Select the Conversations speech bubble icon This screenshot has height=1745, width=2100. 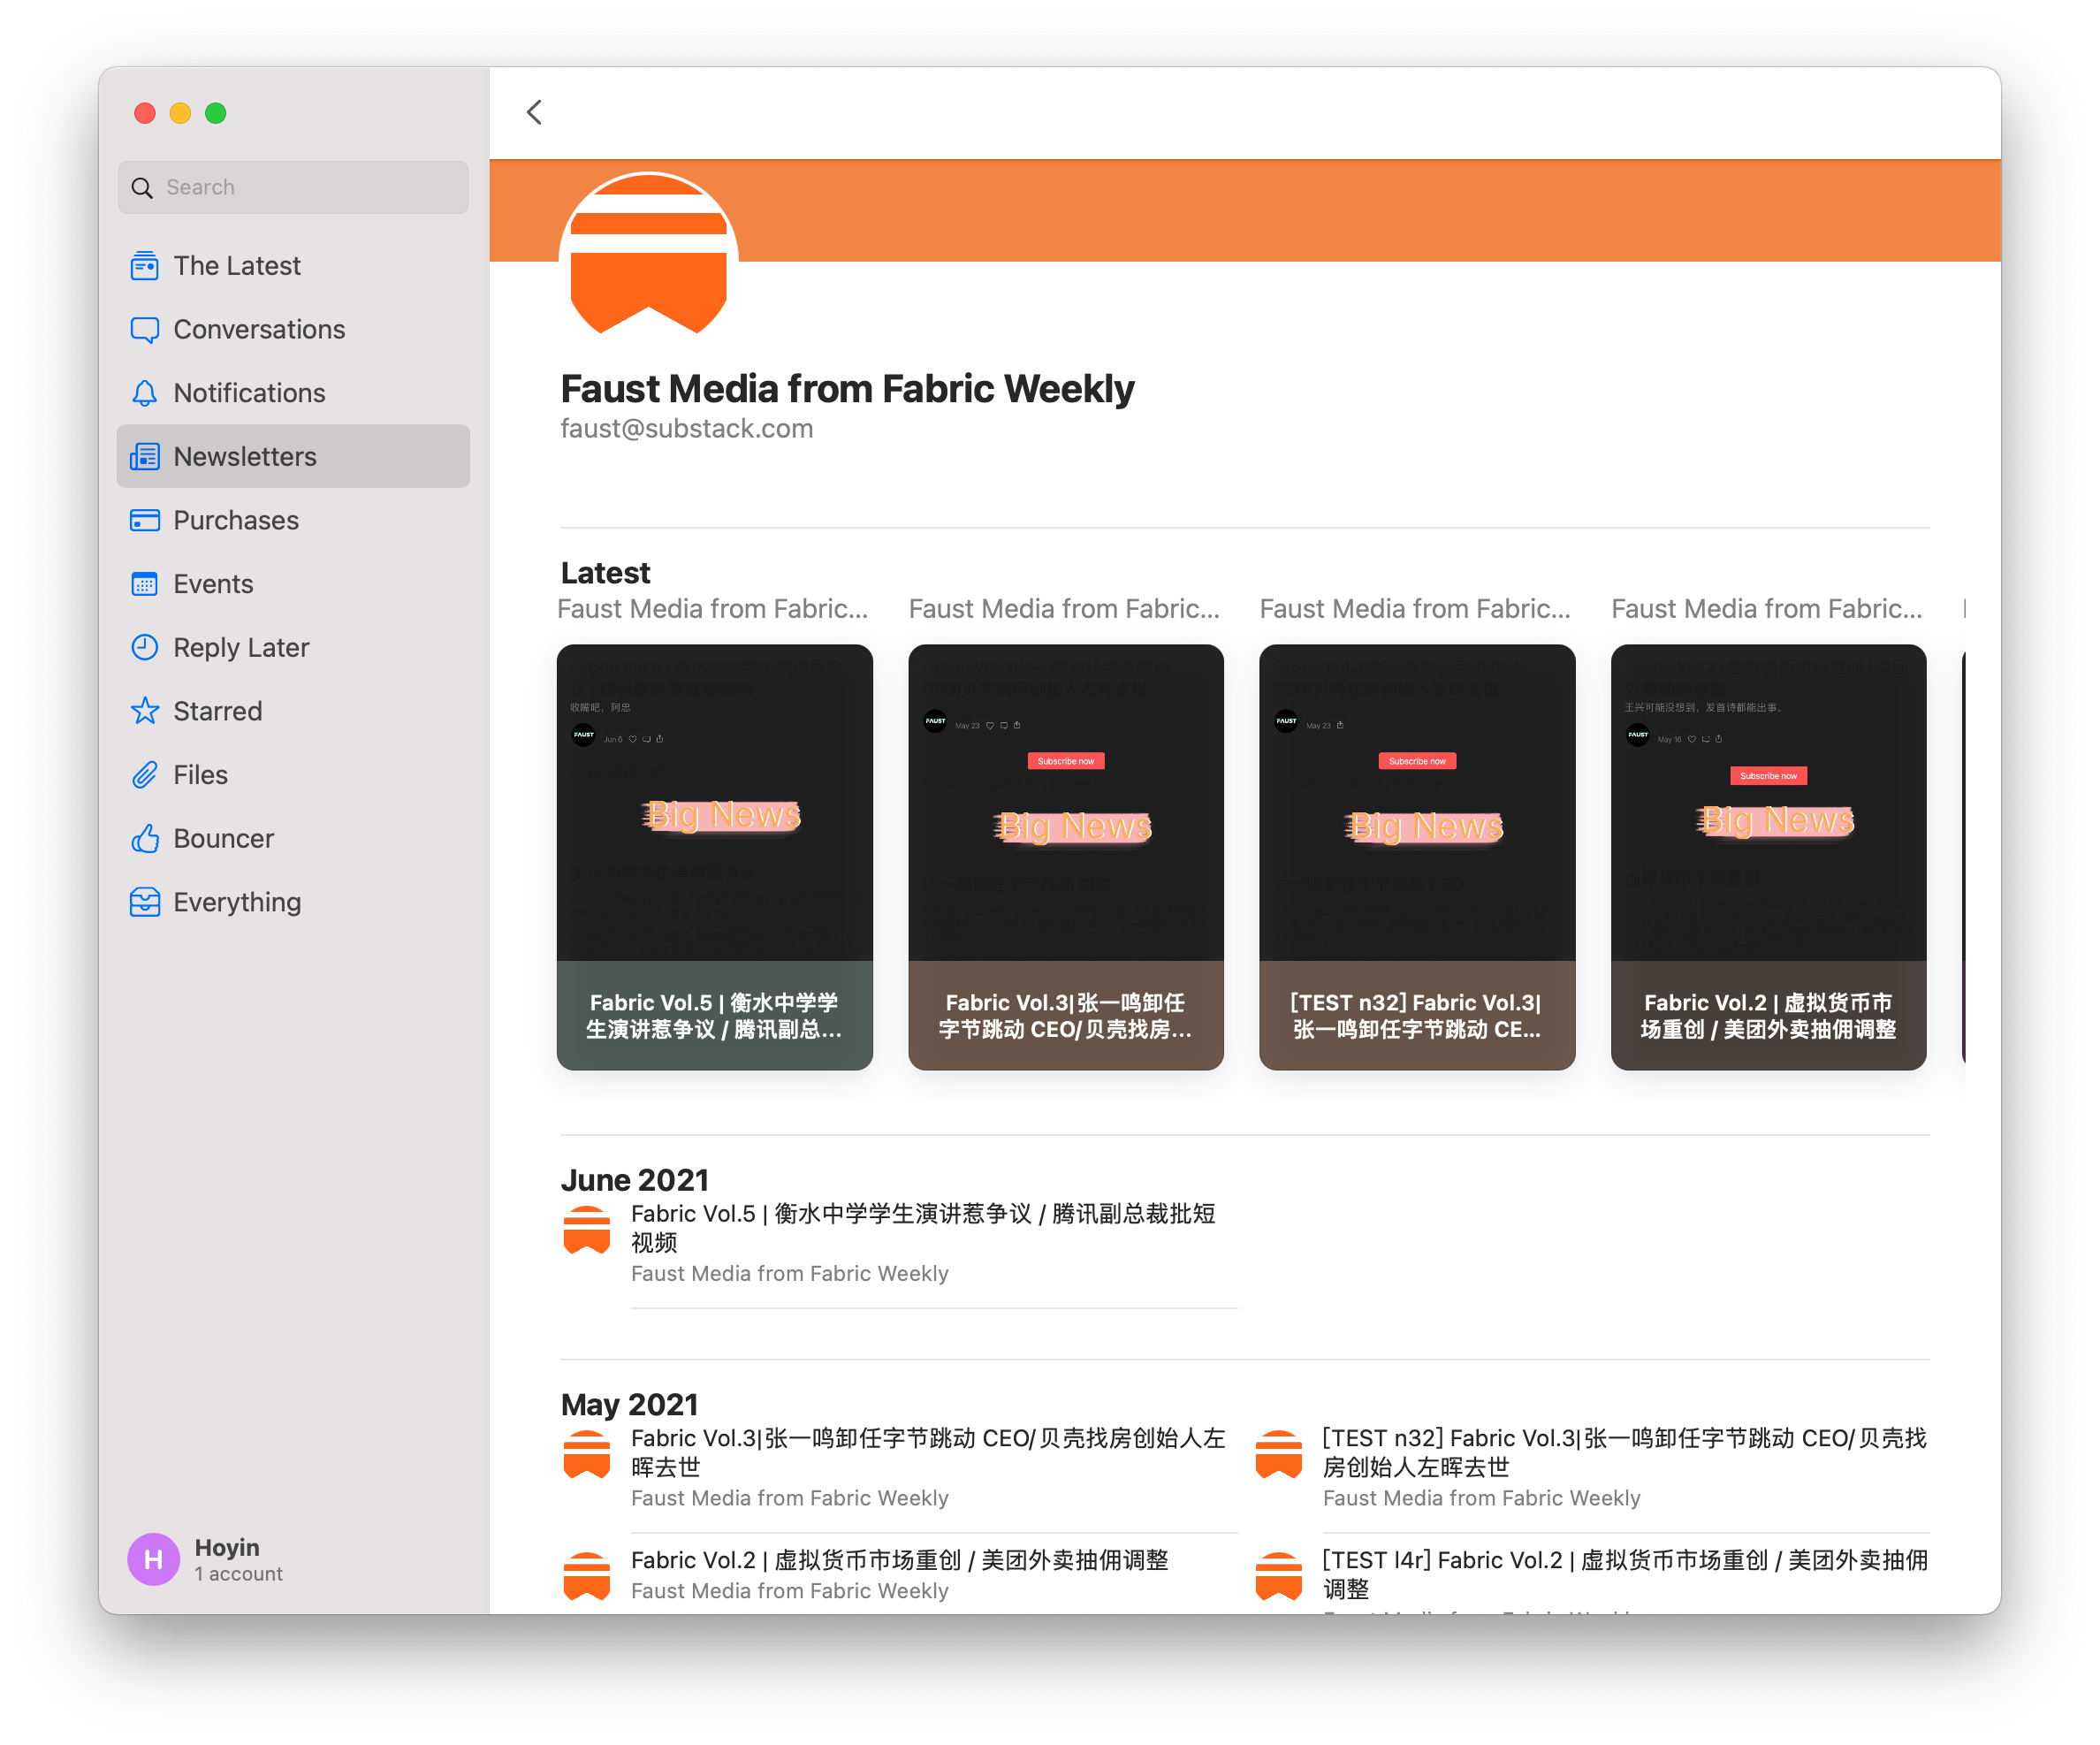pos(145,330)
